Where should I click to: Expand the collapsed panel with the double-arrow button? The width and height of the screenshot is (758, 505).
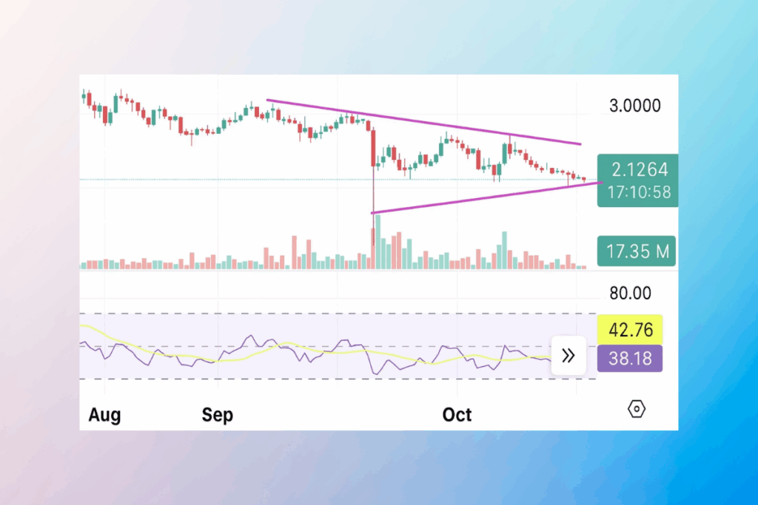[568, 356]
